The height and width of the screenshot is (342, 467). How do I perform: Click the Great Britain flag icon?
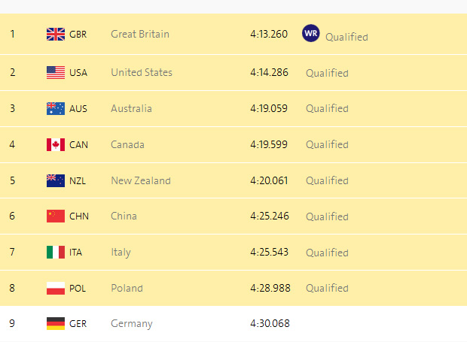click(56, 34)
